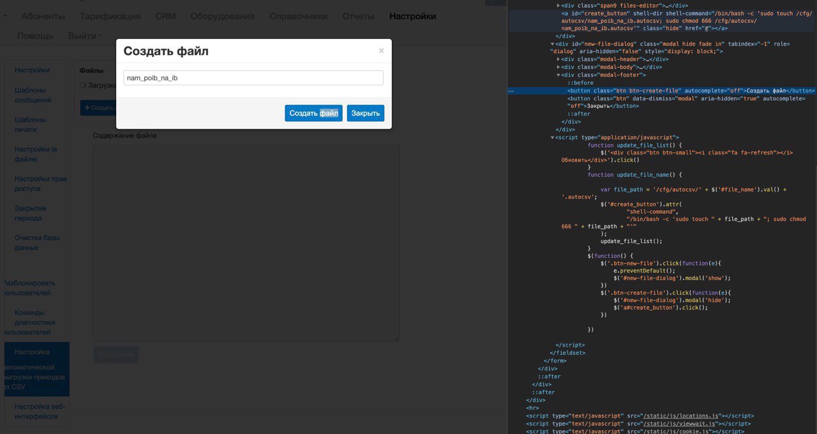Click the Создать файл dialog title
The height and width of the screenshot is (434, 817).
(166, 51)
